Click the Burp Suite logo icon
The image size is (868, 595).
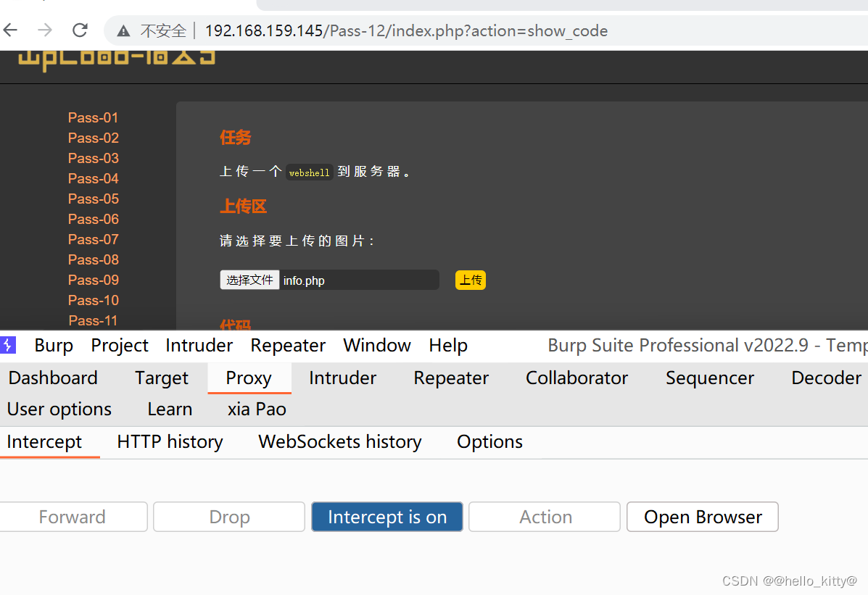point(8,345)
